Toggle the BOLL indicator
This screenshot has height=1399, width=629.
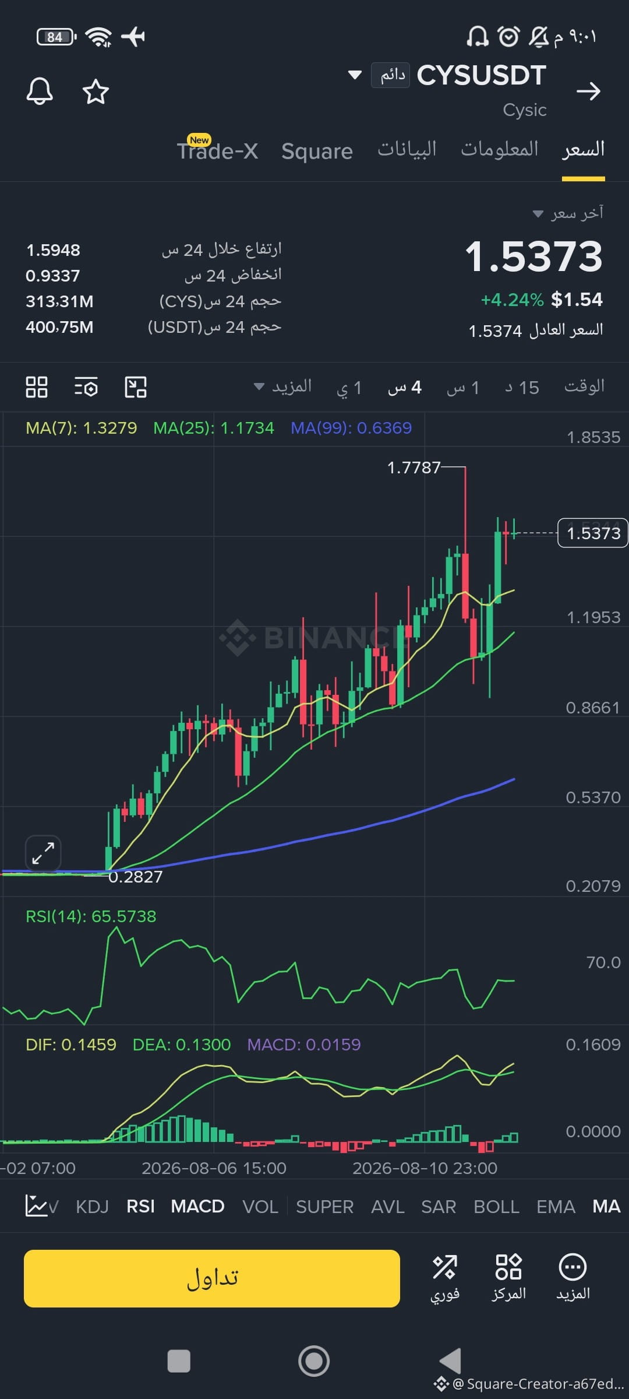pyautogui.click(x=496, y=1207)
